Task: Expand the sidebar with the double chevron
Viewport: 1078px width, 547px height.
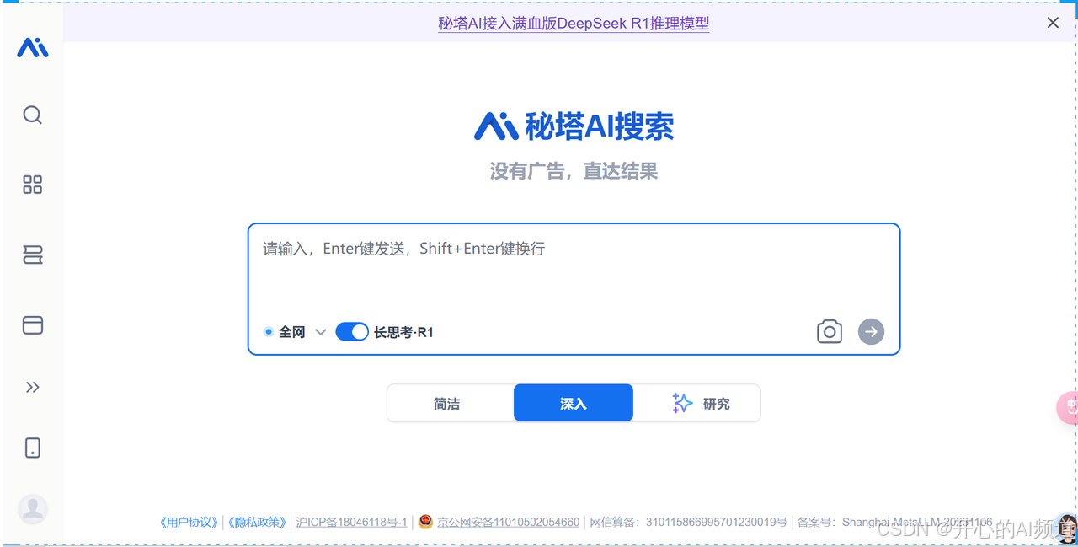Action: (x=33, y=387)
